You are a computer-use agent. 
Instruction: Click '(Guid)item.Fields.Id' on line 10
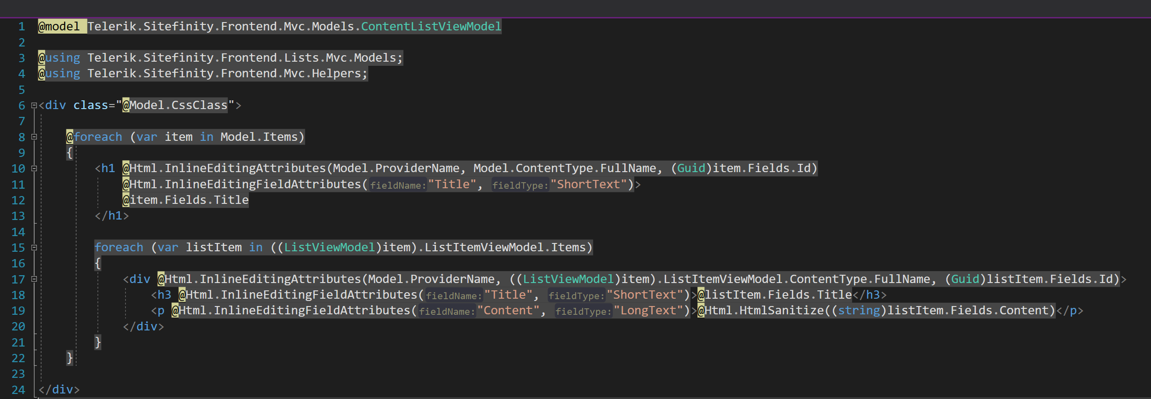point(744,168)
